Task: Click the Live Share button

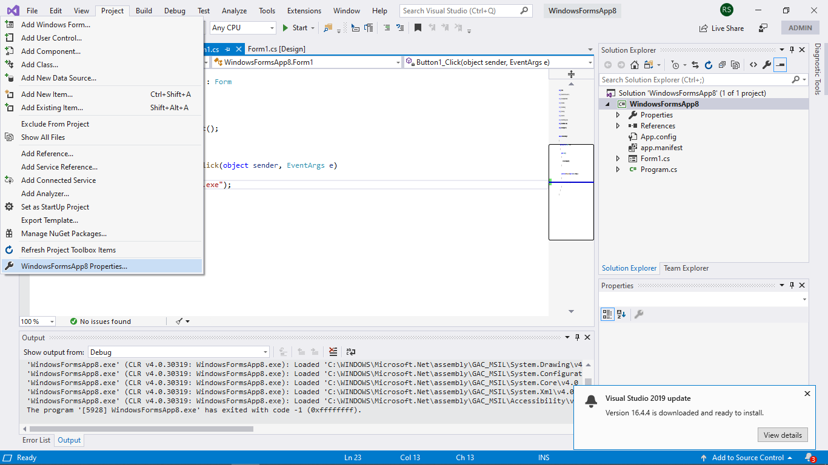Action: [721, 28]
